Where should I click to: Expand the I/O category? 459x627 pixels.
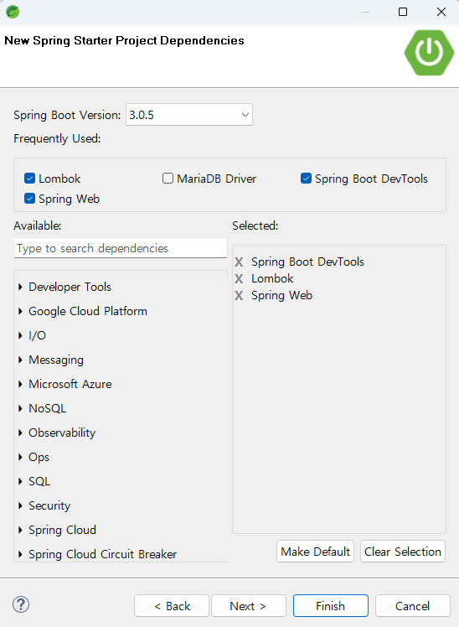[20, 335]
